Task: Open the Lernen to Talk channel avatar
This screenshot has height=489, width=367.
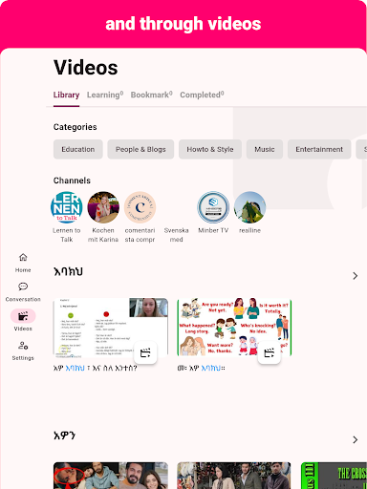Action: [x=67, y=207]
